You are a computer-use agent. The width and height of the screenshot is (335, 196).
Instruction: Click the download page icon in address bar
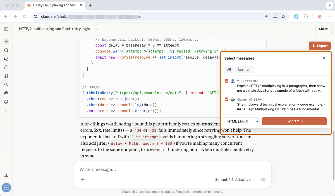coord(266,16)
